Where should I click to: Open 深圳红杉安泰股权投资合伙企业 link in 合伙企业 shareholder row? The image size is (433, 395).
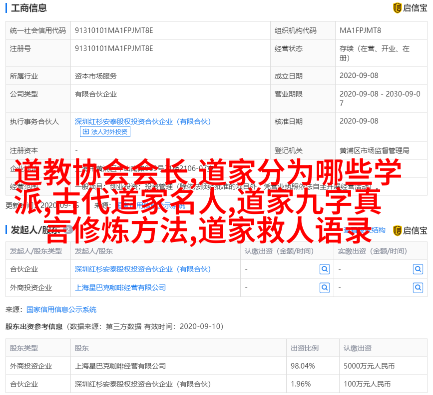pos(143,269)
